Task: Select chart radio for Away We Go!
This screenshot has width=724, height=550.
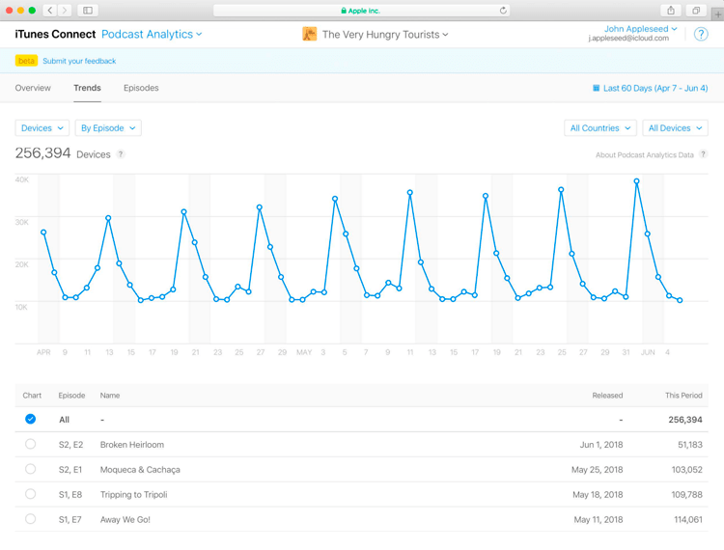Action: (x=31, y=518)
